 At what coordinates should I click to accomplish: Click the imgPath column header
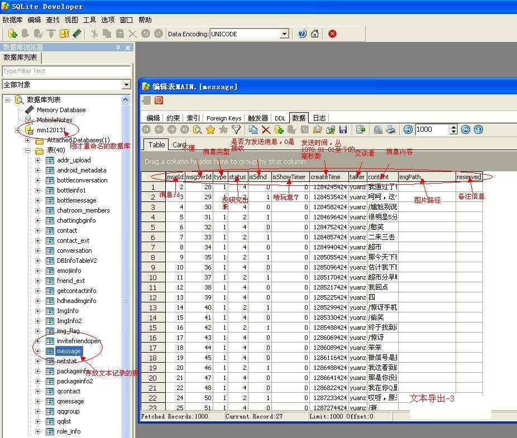tap(427, 177)
